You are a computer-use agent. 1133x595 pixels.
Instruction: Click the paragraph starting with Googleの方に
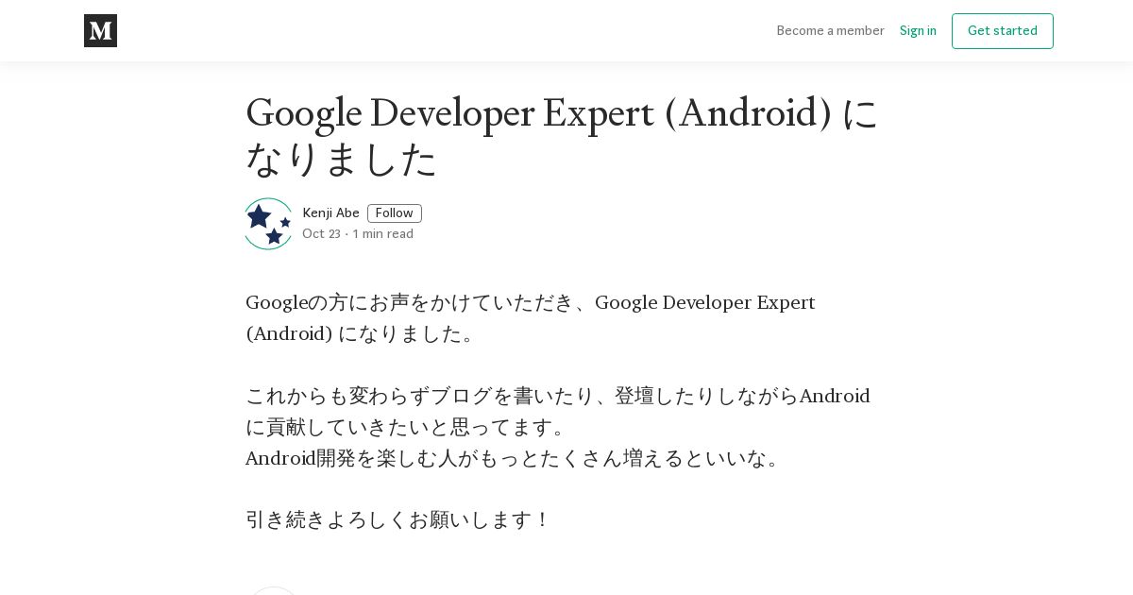(x=531, y=318)
